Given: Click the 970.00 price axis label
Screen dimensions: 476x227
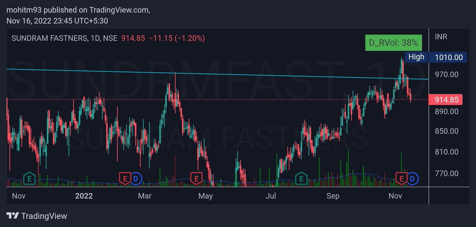Looking at the screenshot, I should 447,74.
